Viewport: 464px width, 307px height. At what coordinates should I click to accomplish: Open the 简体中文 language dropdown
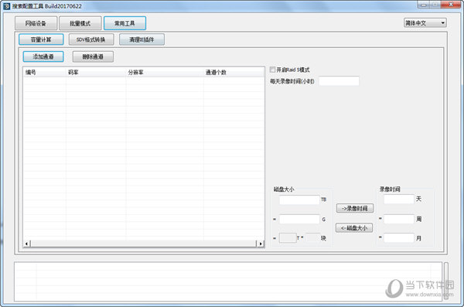point(425,22)
